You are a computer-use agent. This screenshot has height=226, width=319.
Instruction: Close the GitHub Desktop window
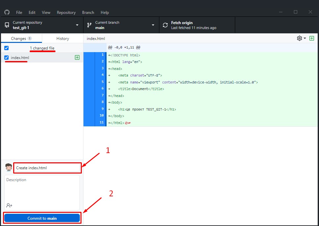310,12
